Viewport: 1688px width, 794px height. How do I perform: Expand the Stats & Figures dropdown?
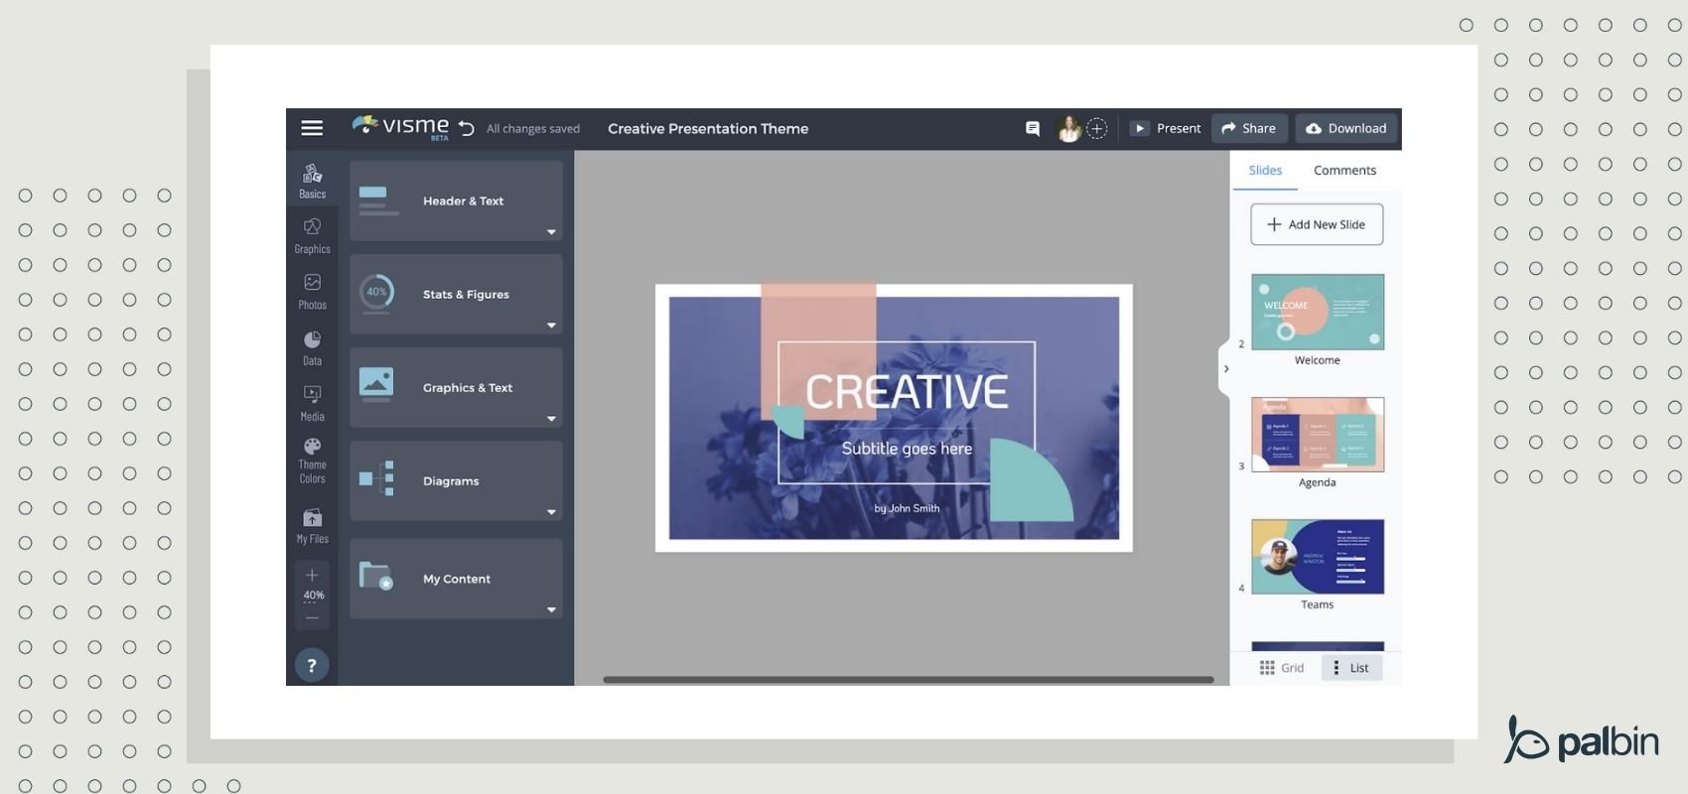pos(551,326)
